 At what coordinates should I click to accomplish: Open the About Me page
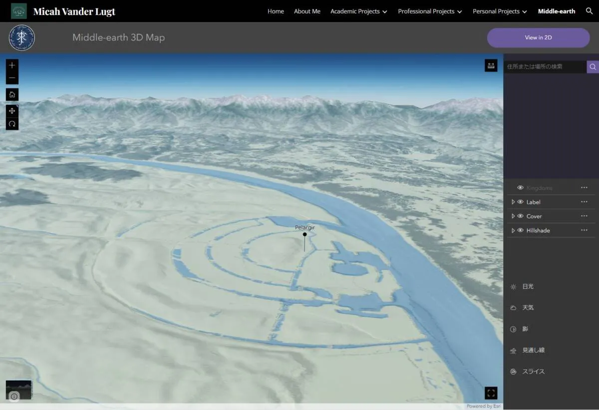point(307,11)
